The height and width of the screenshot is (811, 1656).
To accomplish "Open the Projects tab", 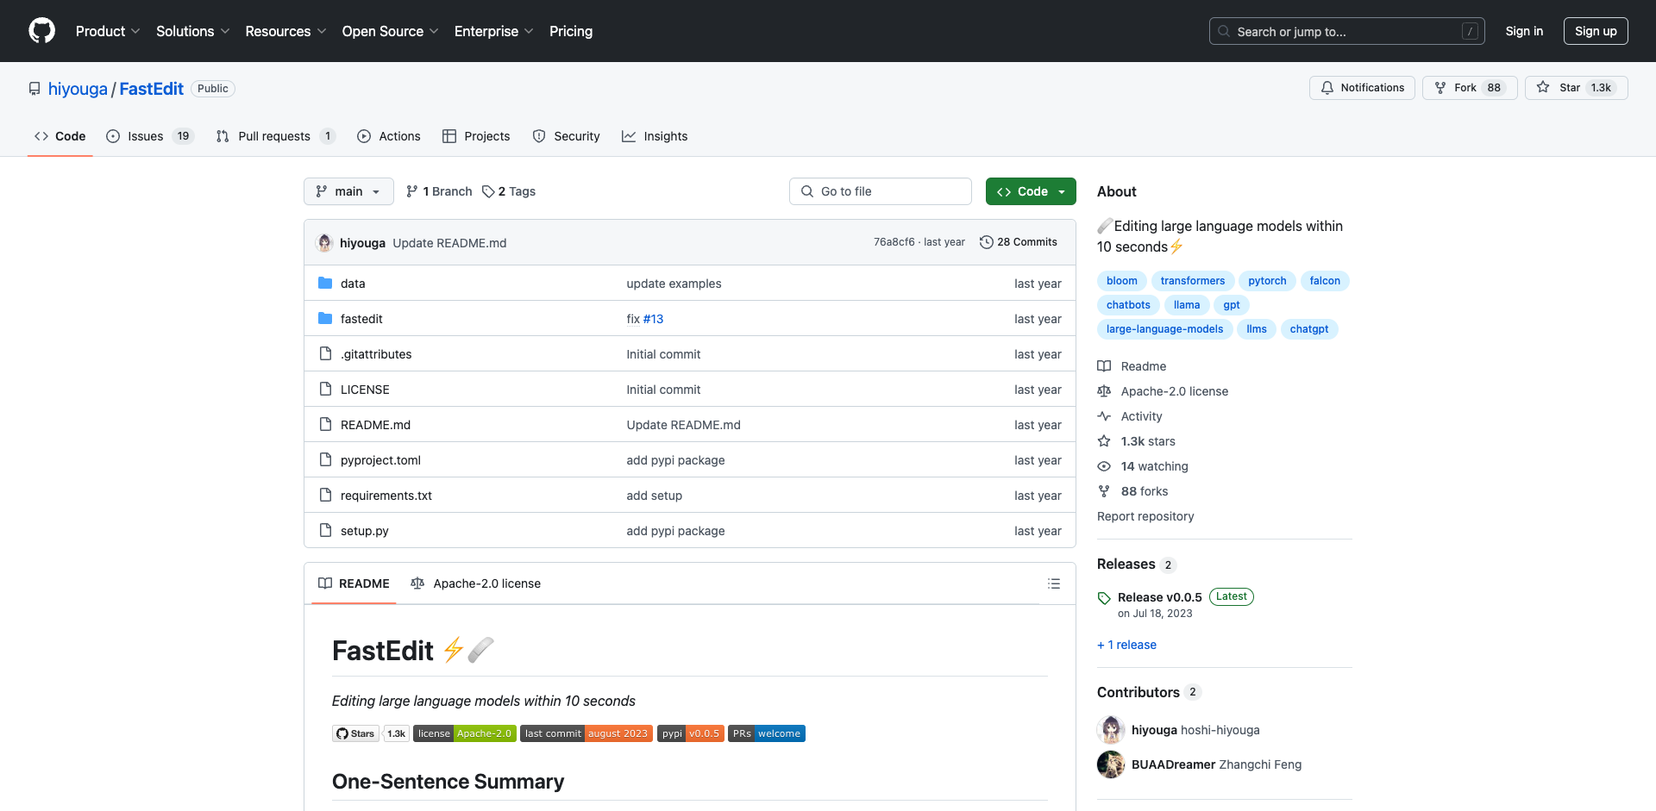I will point(476,136).
